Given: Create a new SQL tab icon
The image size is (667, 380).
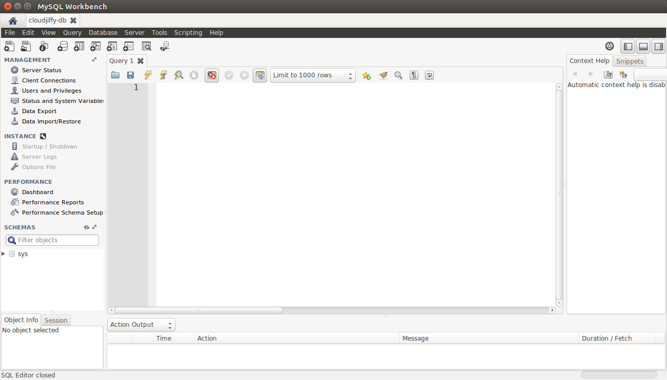Looking at the screenshot, I should (9, 47).
